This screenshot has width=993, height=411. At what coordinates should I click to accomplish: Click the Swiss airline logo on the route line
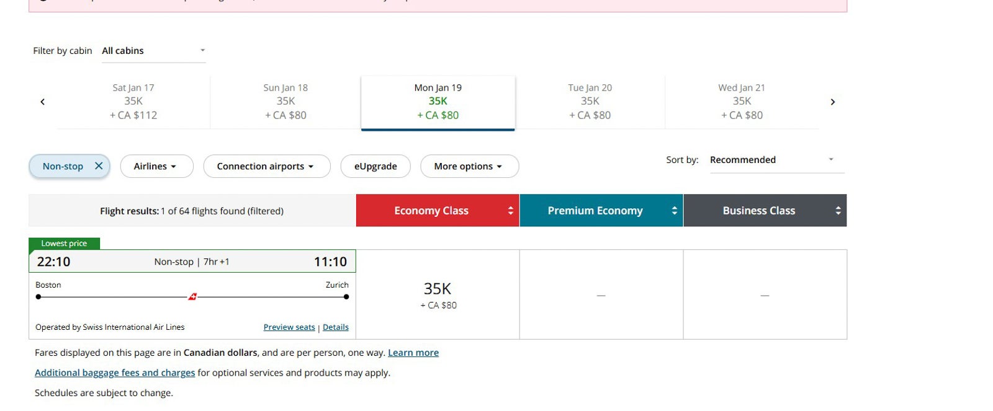[192, 297]
